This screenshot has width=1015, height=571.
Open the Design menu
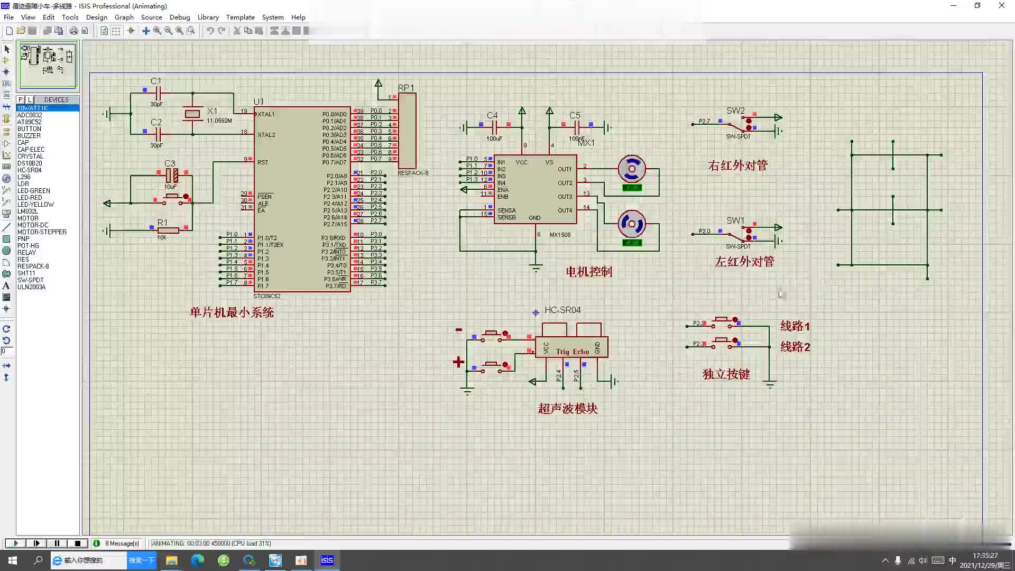[97, 17]
